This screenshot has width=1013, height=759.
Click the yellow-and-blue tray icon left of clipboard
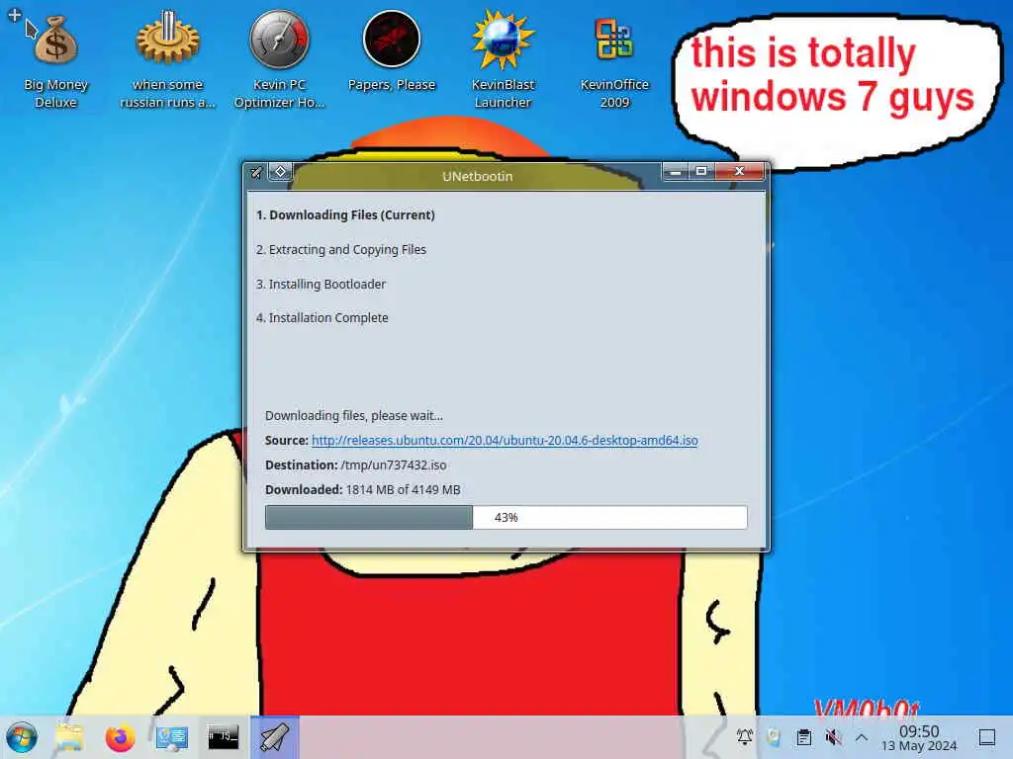coord(774,737)
